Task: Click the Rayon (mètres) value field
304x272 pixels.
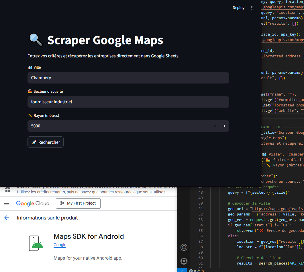Action: click(115, 126)
